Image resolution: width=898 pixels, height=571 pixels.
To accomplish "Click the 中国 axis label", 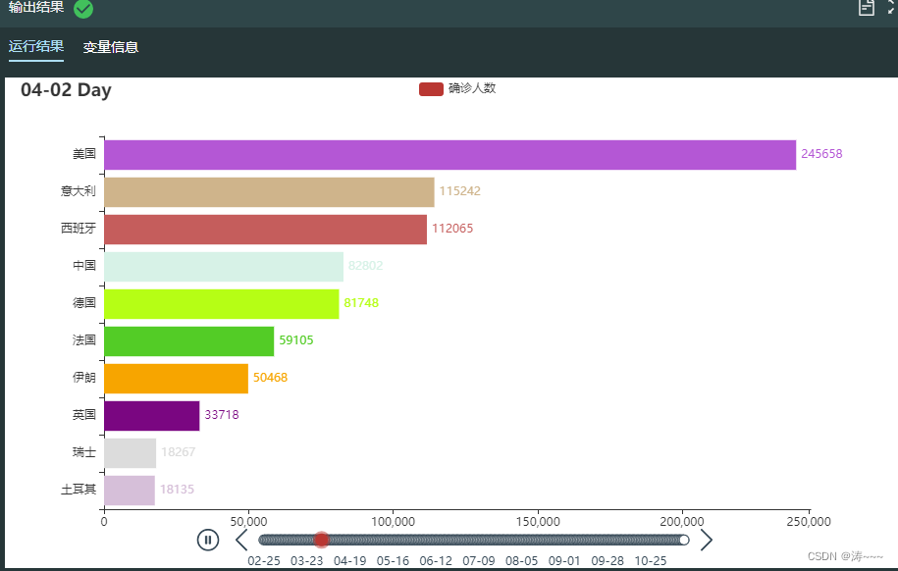I will pyautogui.click(x=84, y=266).
